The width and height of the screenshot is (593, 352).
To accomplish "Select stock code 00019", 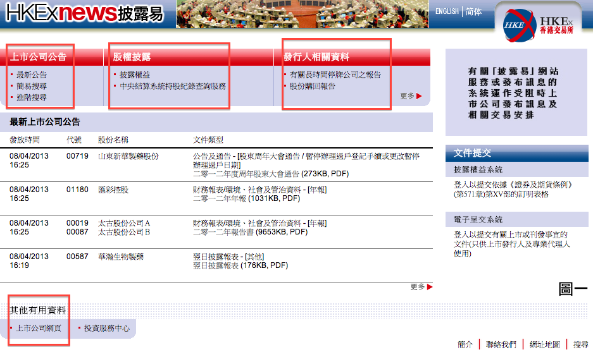I will point(77,223).
